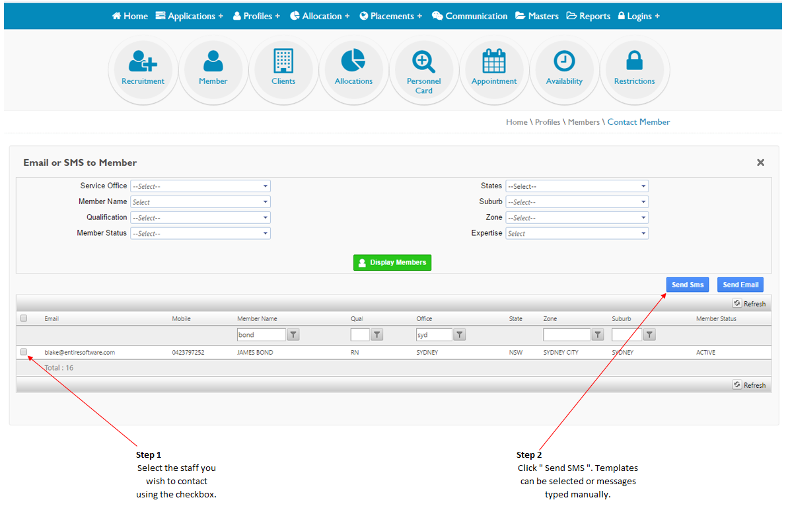788x506 pixels.
Task: Follow the Home breadcrumb link
Action: pos(517,122)
